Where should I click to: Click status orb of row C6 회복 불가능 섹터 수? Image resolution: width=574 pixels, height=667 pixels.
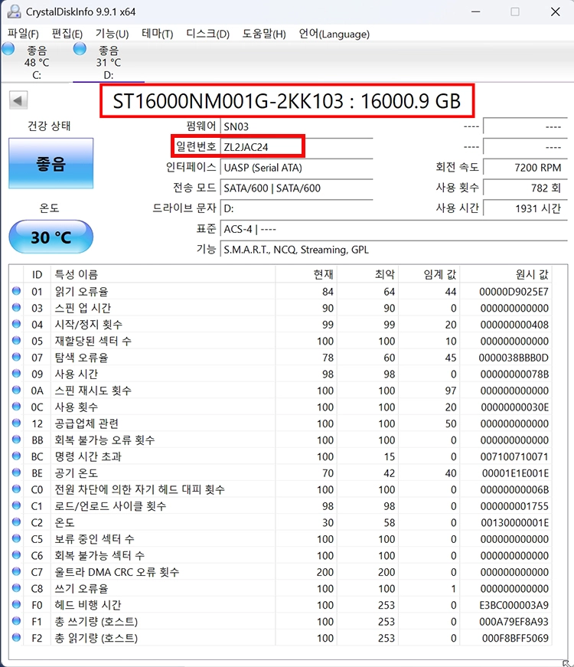[16, 554]
